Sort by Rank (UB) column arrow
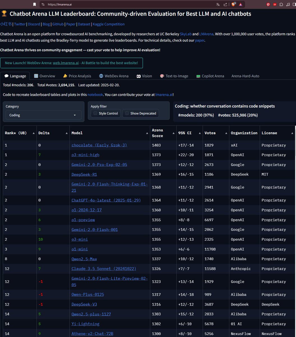The image size is (296, 337). (x=34, y=133)
